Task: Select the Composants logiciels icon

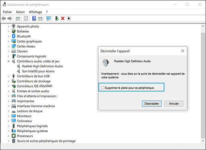Action: (x=14, y=56)
